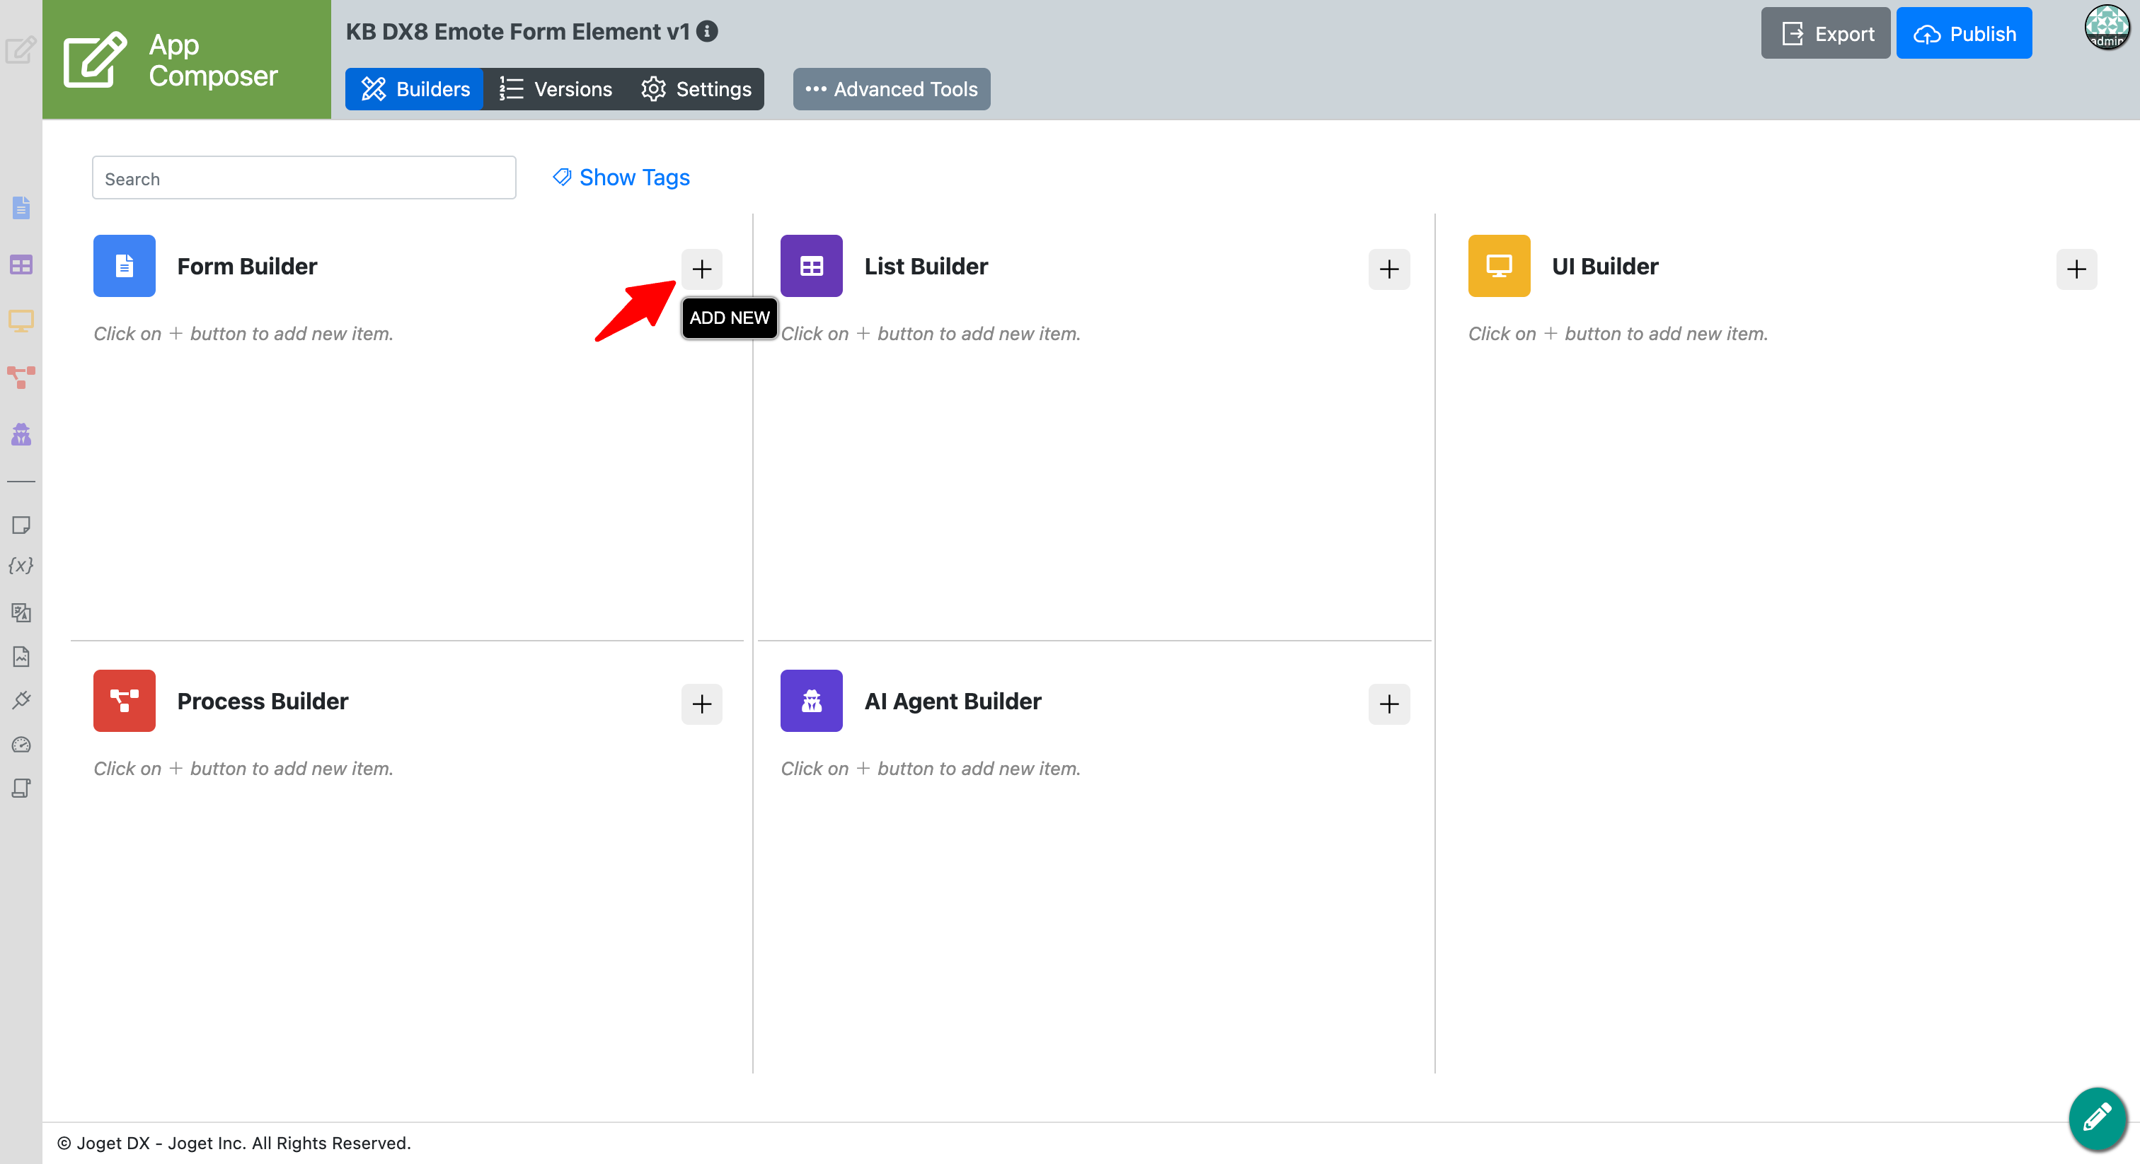Click the Form Builder heading
The height and width of the screenshot is (1164, 2140).
coord(247,266)
